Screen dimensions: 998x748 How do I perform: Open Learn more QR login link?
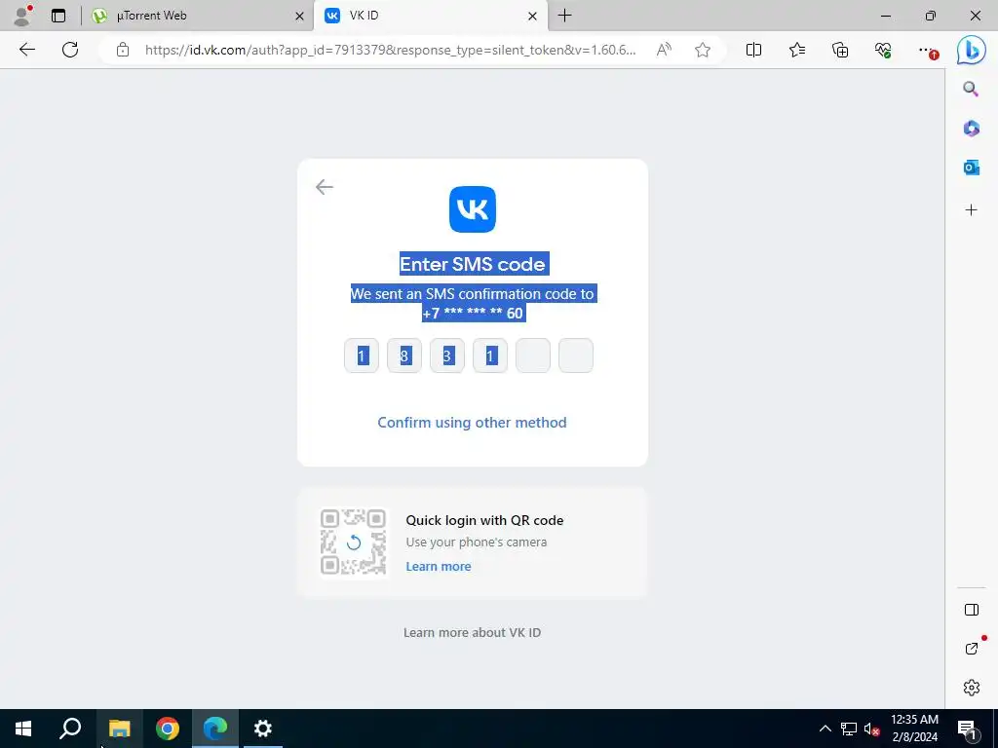439,566
